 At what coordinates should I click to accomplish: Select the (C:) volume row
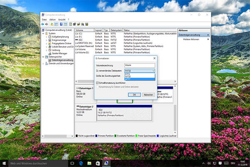coord(126,33)
